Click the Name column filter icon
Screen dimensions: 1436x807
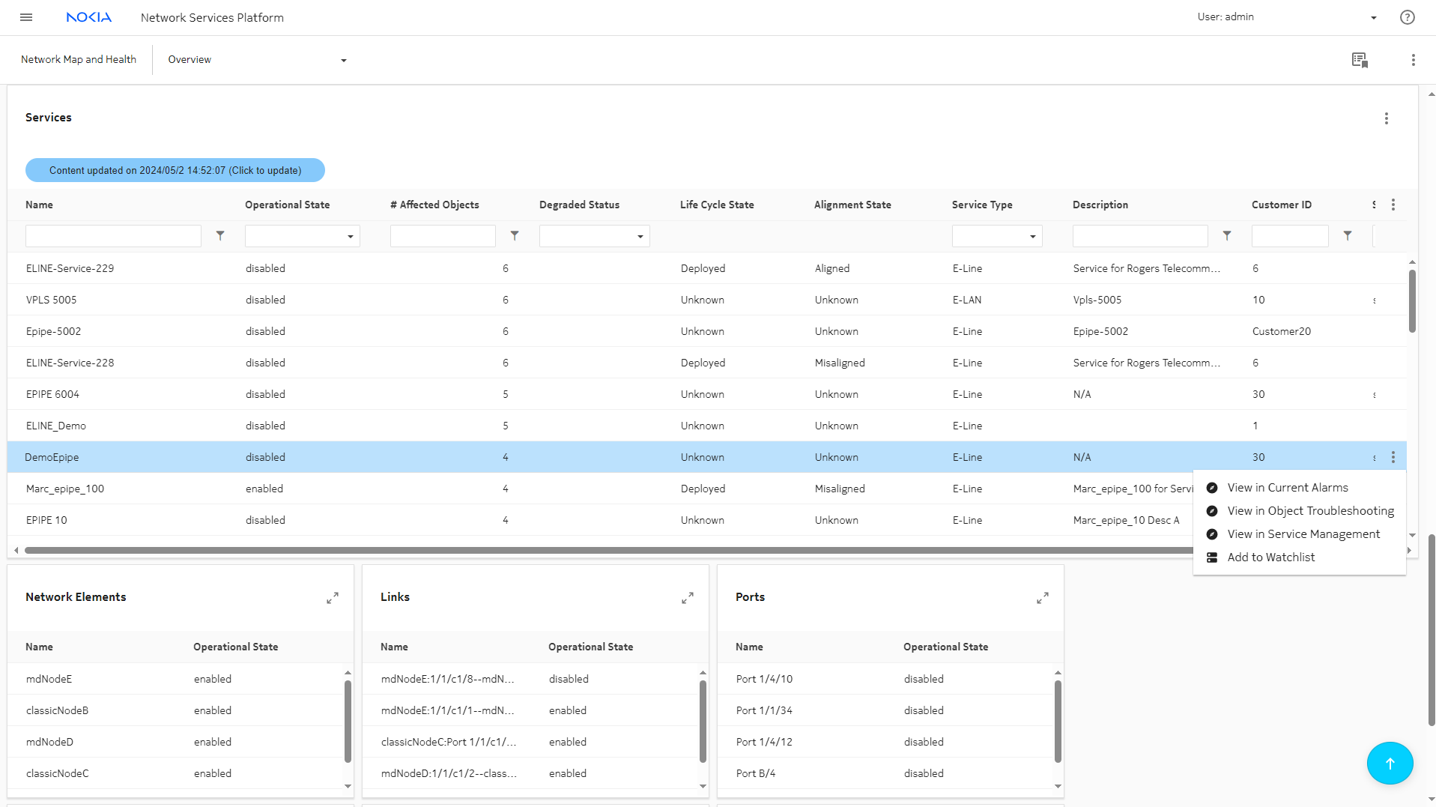tap(220, 236)
